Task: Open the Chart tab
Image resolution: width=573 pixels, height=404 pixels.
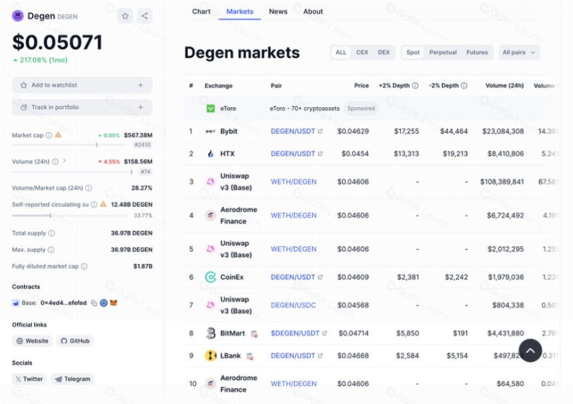Action: [201, 12]
